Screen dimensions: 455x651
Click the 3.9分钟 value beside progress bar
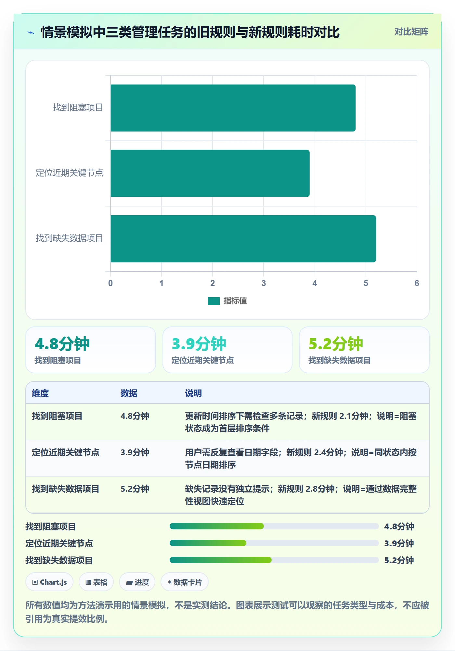(399, 543)
